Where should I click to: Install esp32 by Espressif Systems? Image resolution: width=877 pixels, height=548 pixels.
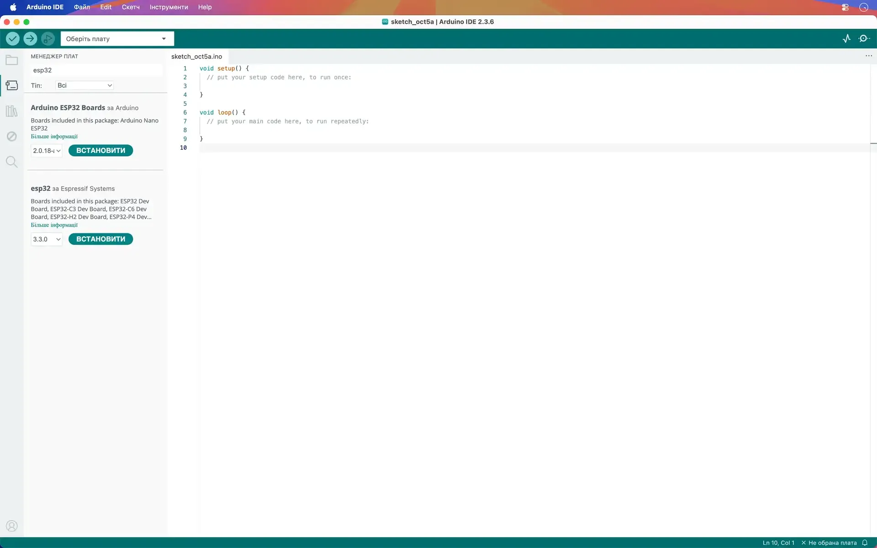click(100, 239)
